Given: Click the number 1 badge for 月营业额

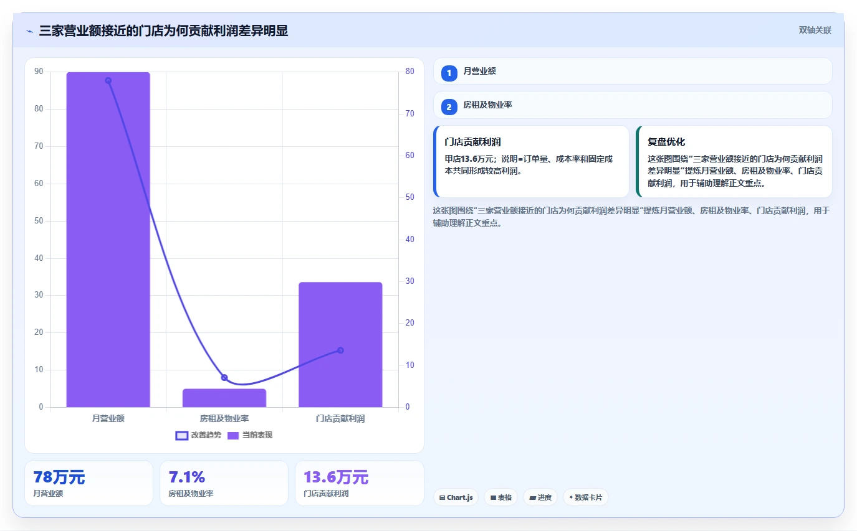Looking at the screenshot, I should pyautogui.click(x=449, y=73).
